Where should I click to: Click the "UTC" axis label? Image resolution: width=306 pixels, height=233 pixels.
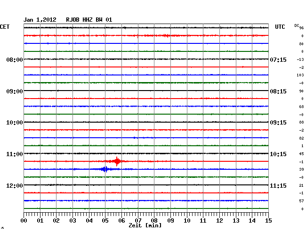(x=280, y=27)
